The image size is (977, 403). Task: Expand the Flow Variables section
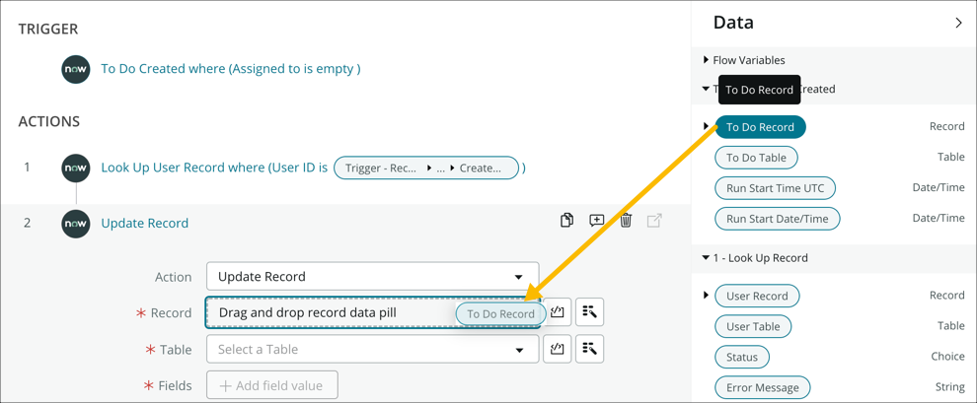[x=706, y=60]
